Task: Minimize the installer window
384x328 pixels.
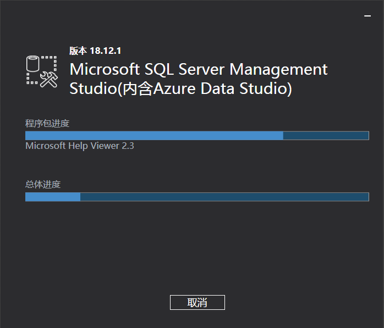Action: (367, 16)
